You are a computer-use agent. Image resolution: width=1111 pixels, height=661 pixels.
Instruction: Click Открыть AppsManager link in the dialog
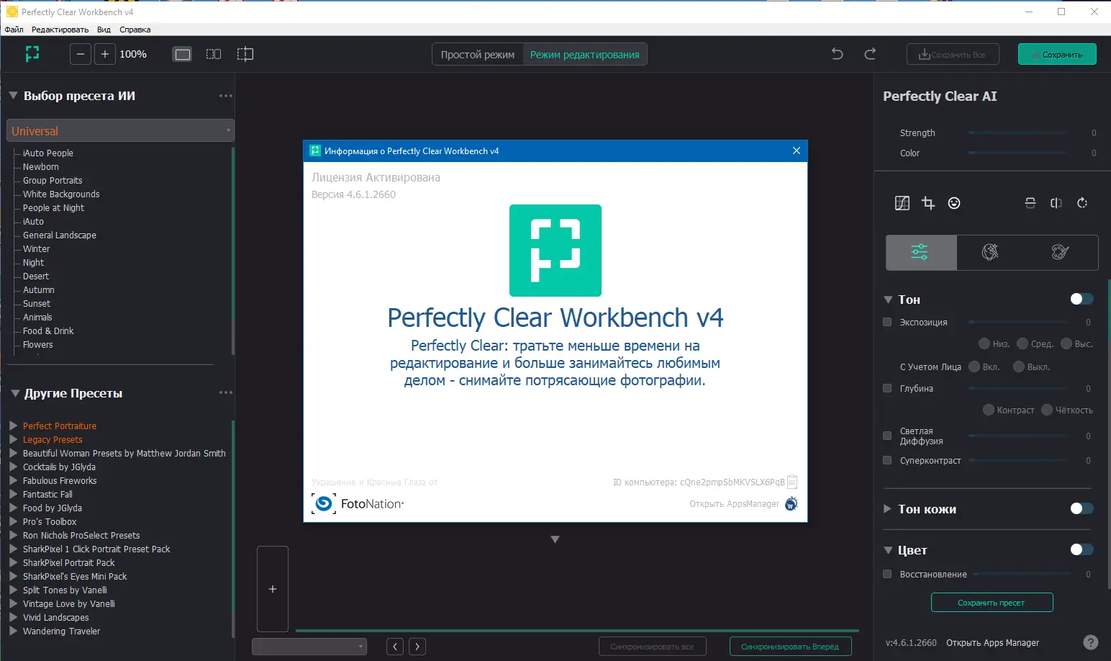click(x=734, y=503)
